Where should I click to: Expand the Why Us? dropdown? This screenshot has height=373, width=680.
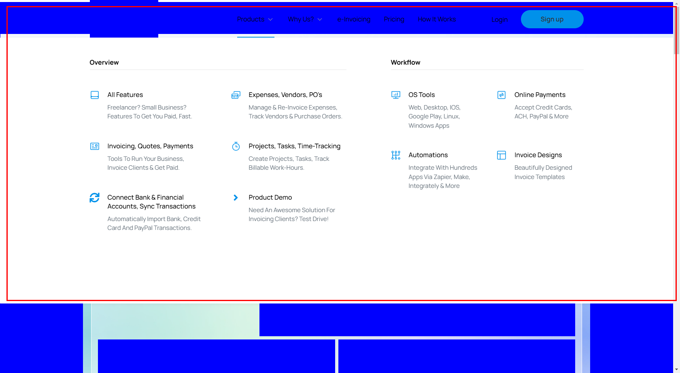pos(305,19)
